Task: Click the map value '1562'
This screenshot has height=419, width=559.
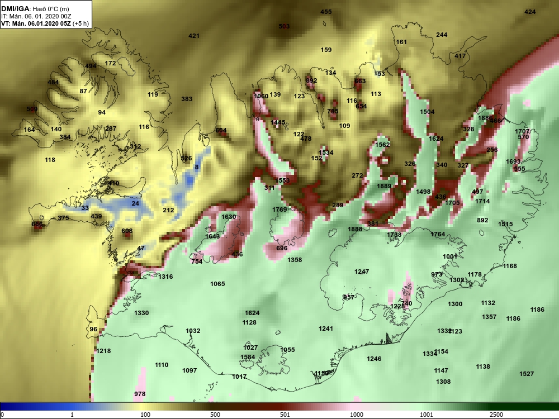Action: [382, 145]
